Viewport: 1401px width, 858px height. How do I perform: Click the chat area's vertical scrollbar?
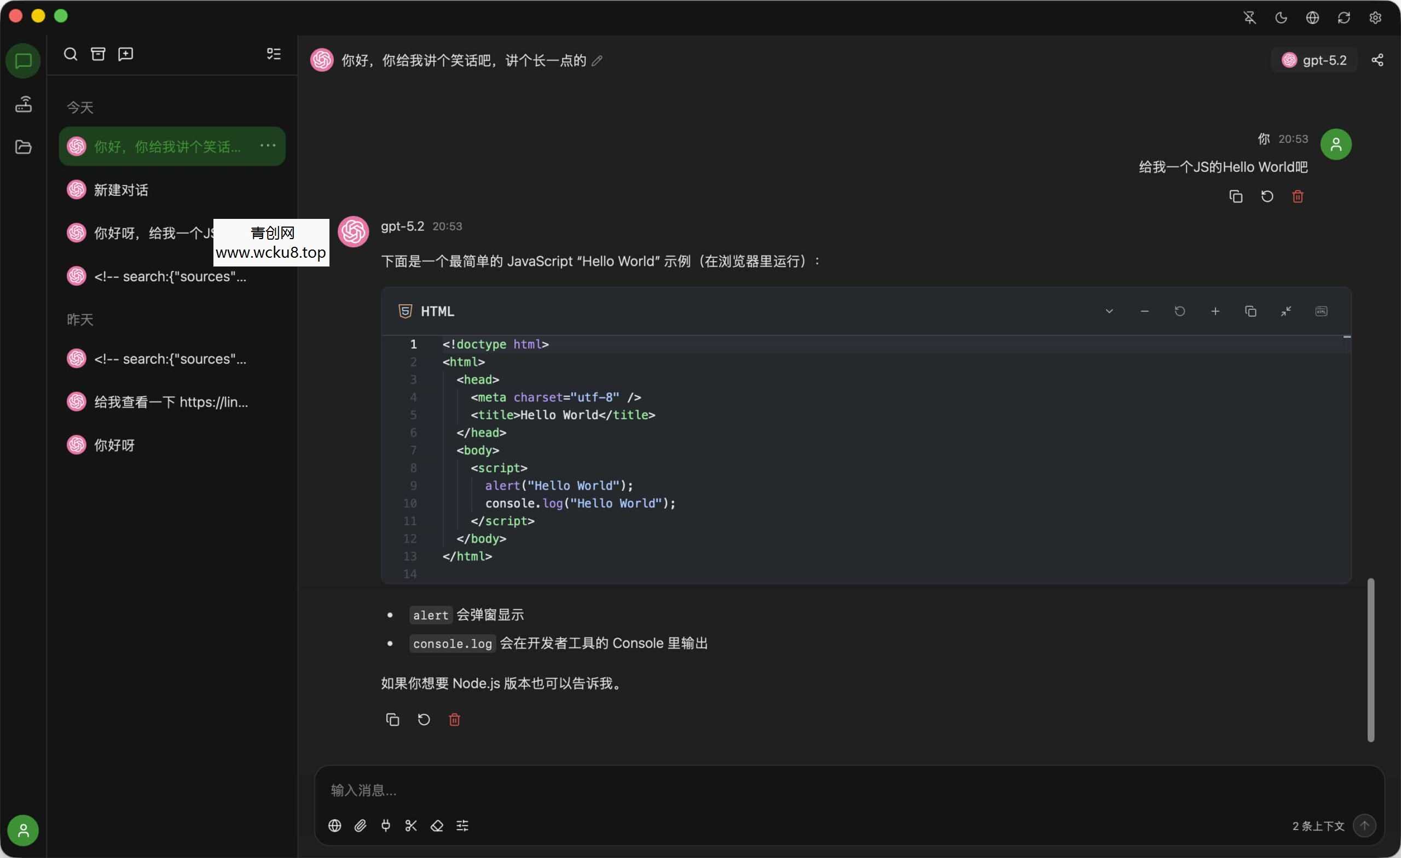pos(1370,659)
